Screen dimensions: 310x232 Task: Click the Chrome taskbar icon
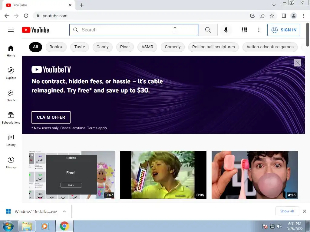coord(64,226)
